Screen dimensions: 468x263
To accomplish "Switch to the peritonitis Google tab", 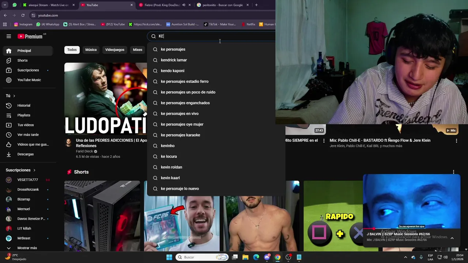I will [223, 5].
